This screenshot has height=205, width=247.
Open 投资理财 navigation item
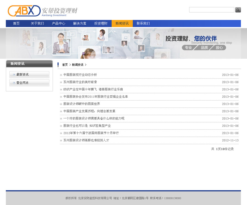pos(101,24)
